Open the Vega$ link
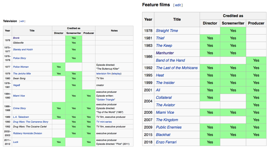Image resolution: width=268 pixels, height=148 pixels. coord(16,85)
